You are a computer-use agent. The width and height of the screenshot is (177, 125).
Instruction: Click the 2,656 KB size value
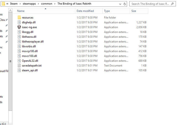141,27
